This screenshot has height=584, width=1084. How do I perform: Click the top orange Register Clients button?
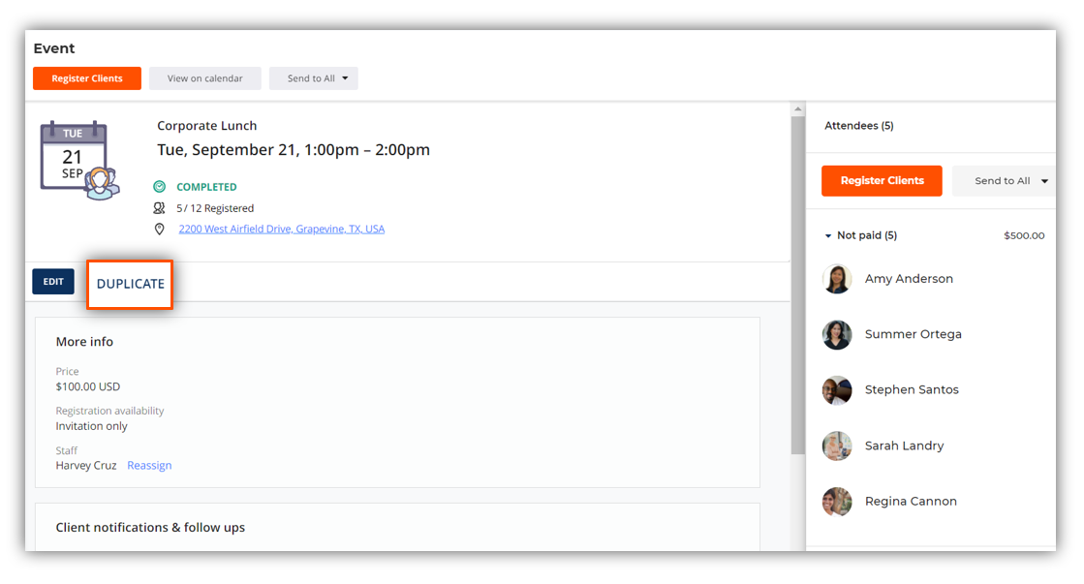pos(87,78)
